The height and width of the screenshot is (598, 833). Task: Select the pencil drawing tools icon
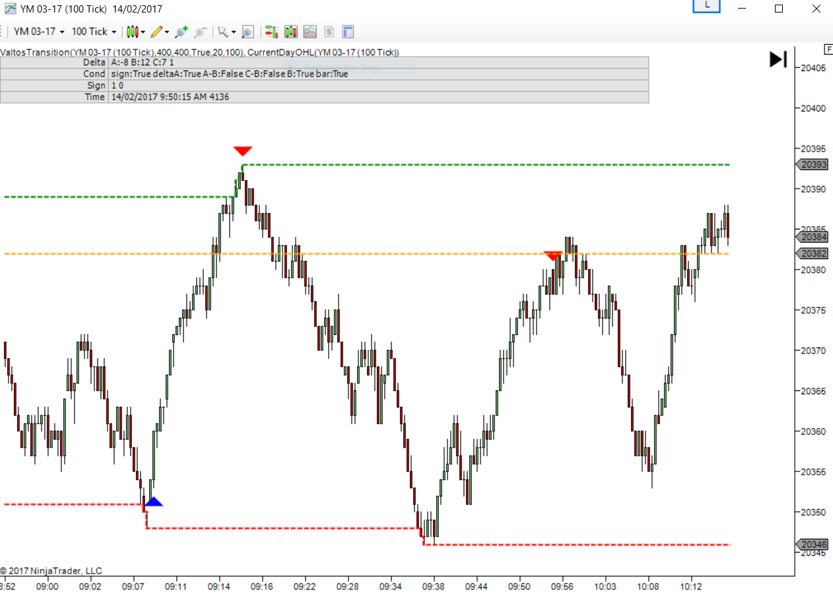pos(159,32)
